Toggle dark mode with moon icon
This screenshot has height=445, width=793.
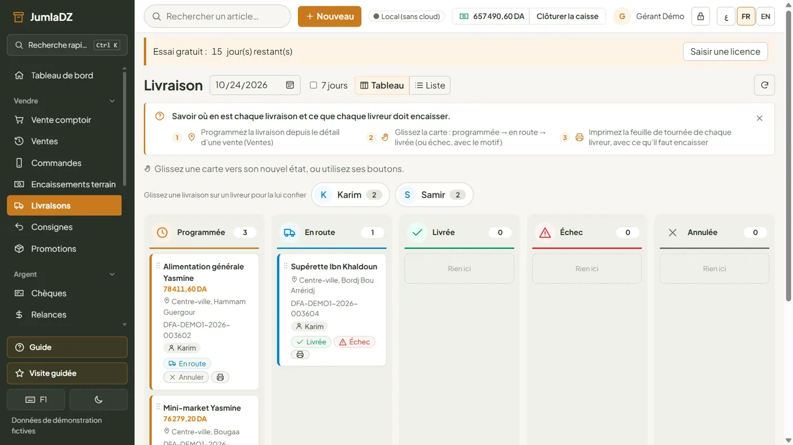point(99,400)
